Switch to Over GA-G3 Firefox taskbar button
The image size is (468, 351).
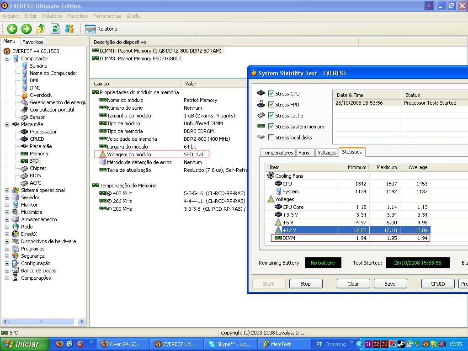click(x=123, y=344)
